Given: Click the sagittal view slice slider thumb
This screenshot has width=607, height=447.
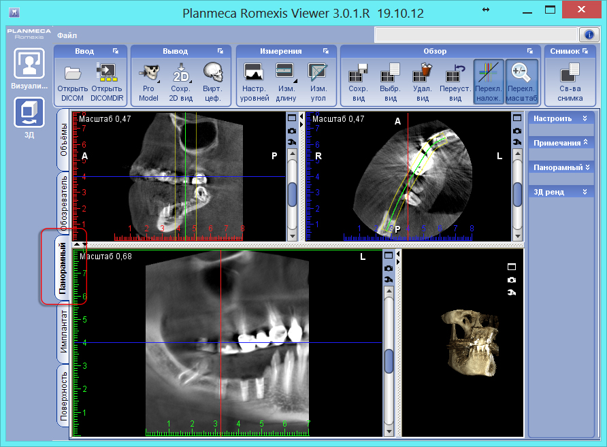Looking at the screenshot, I should point(293,194).
